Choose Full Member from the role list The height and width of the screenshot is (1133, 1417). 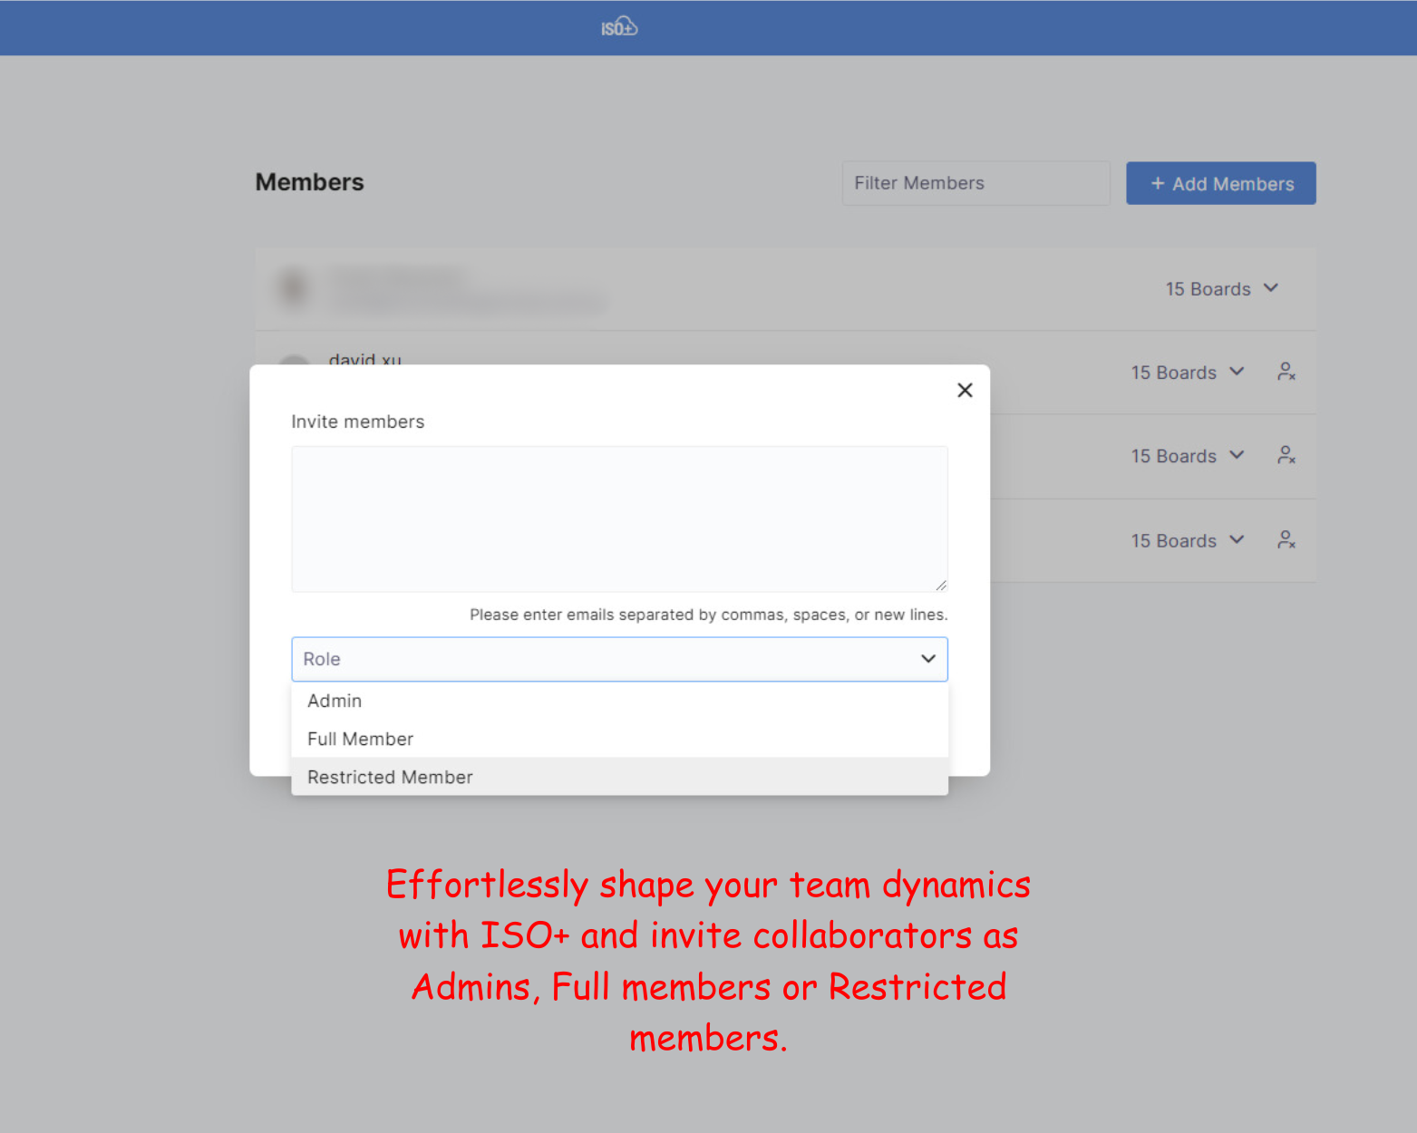click(x=360, y=739)
